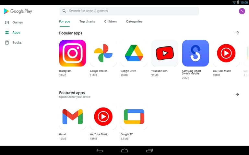The width and height of the screenshot is (249, 155).
Task: Open the Gmail app icon
Action: tap(72, 117)
